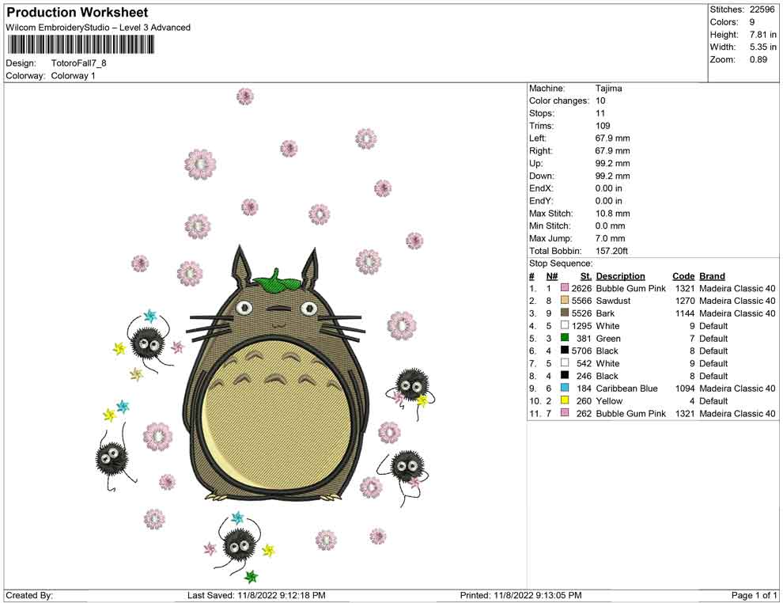Click the White swatch with 542 stitches
Screen dimensions: 783x603
pos(565,362)
